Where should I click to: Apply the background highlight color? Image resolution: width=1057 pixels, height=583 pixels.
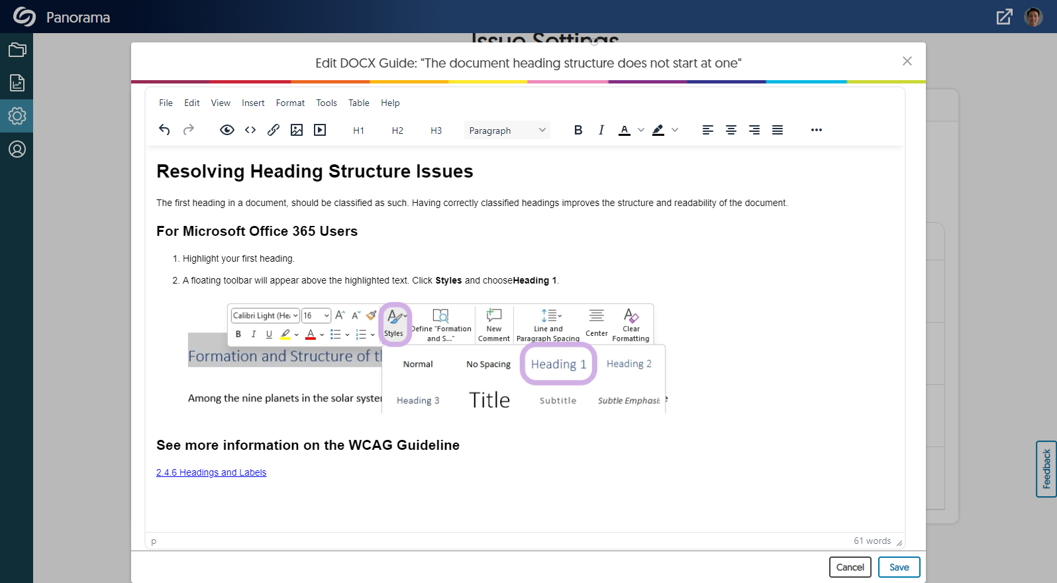[658, 130]
